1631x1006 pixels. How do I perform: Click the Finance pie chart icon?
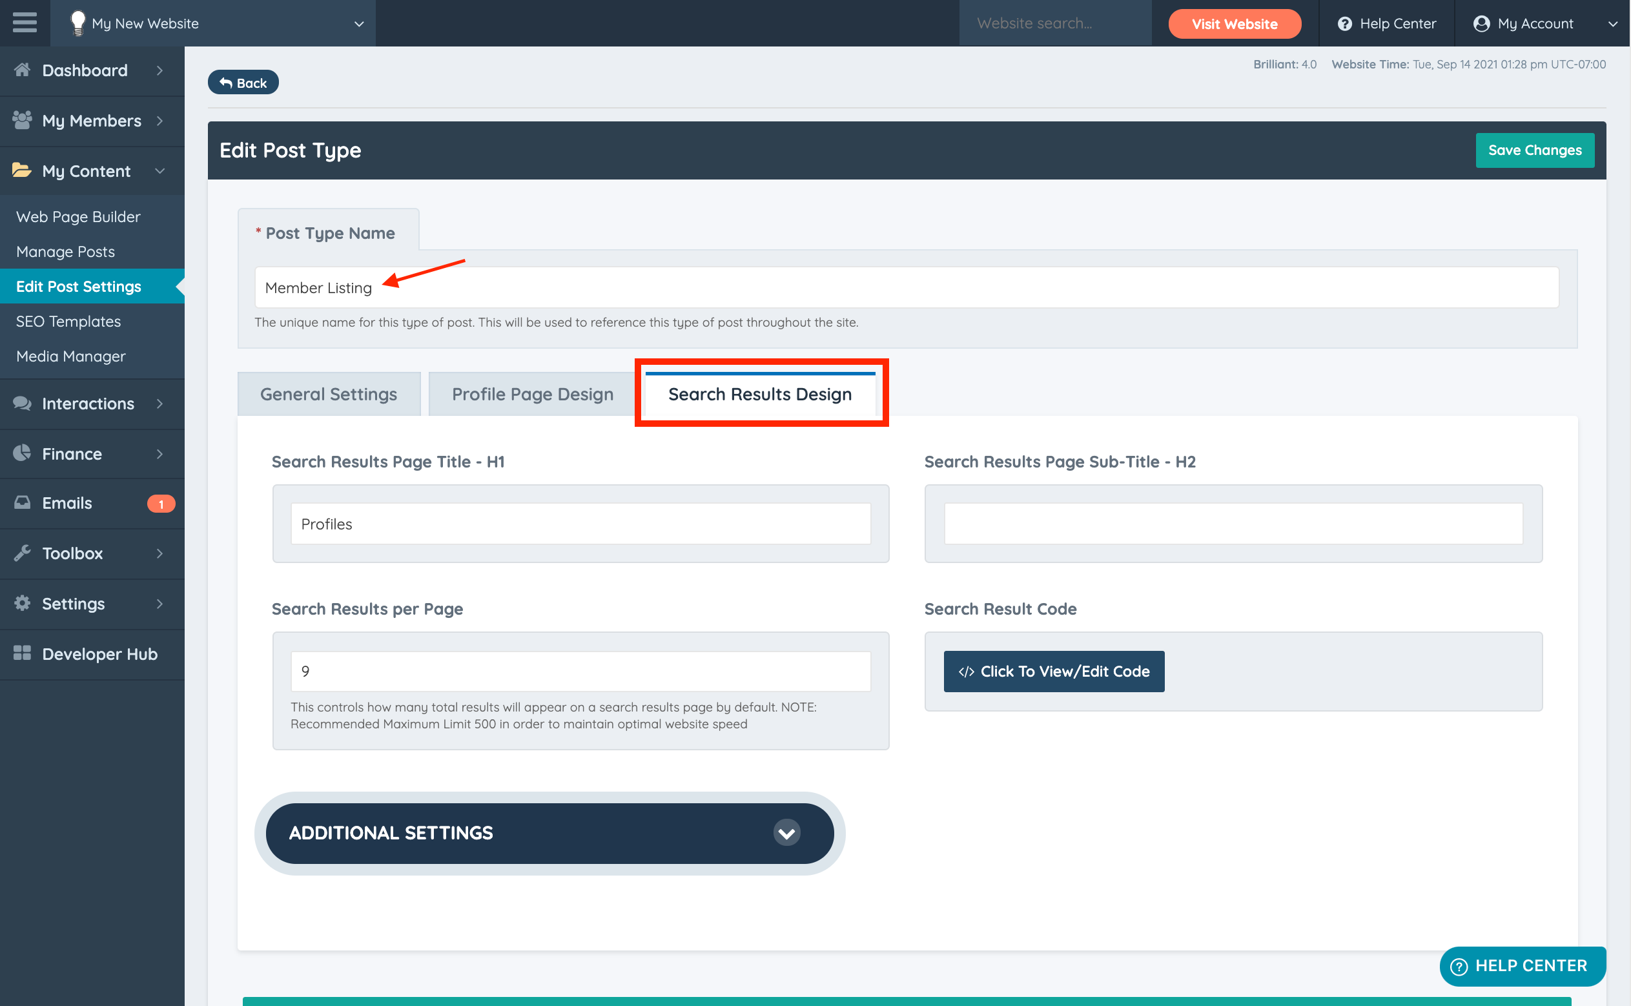(22, 454)
